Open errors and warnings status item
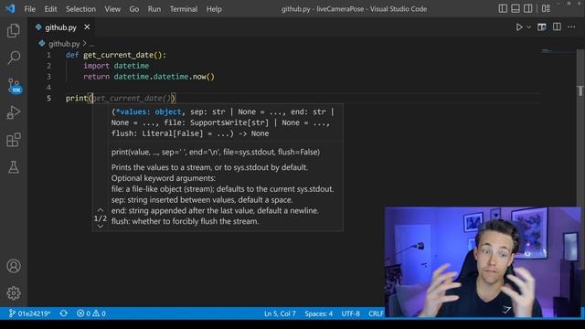585x329 pixels. coord(91,313)
